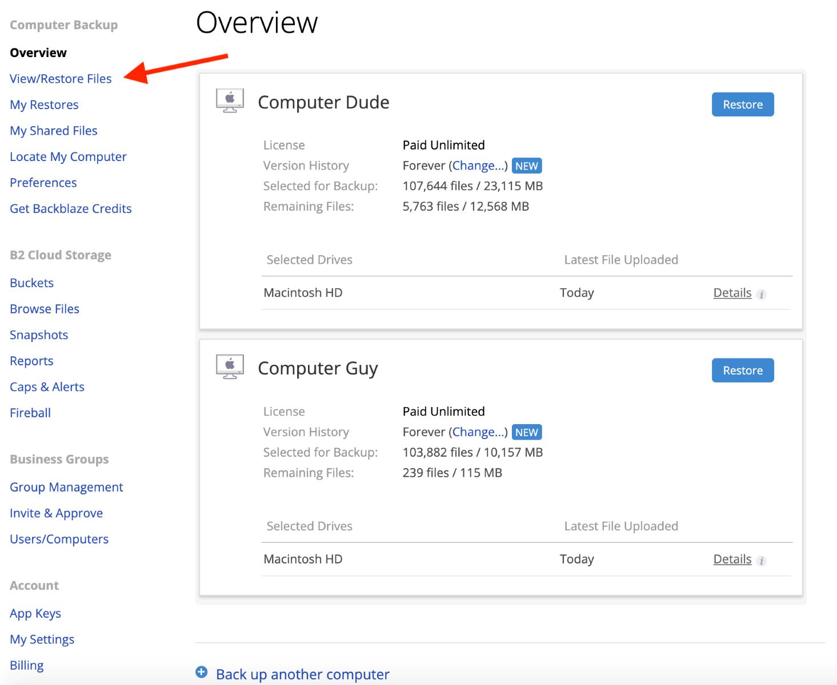Open Snapshots in the B2 Cloud Storage section
This screenshot has height=685, width=837.
[38, 335]
